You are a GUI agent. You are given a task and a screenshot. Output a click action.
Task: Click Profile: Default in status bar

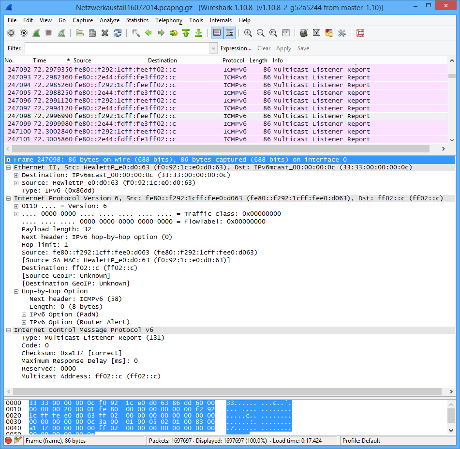point(361,441)
